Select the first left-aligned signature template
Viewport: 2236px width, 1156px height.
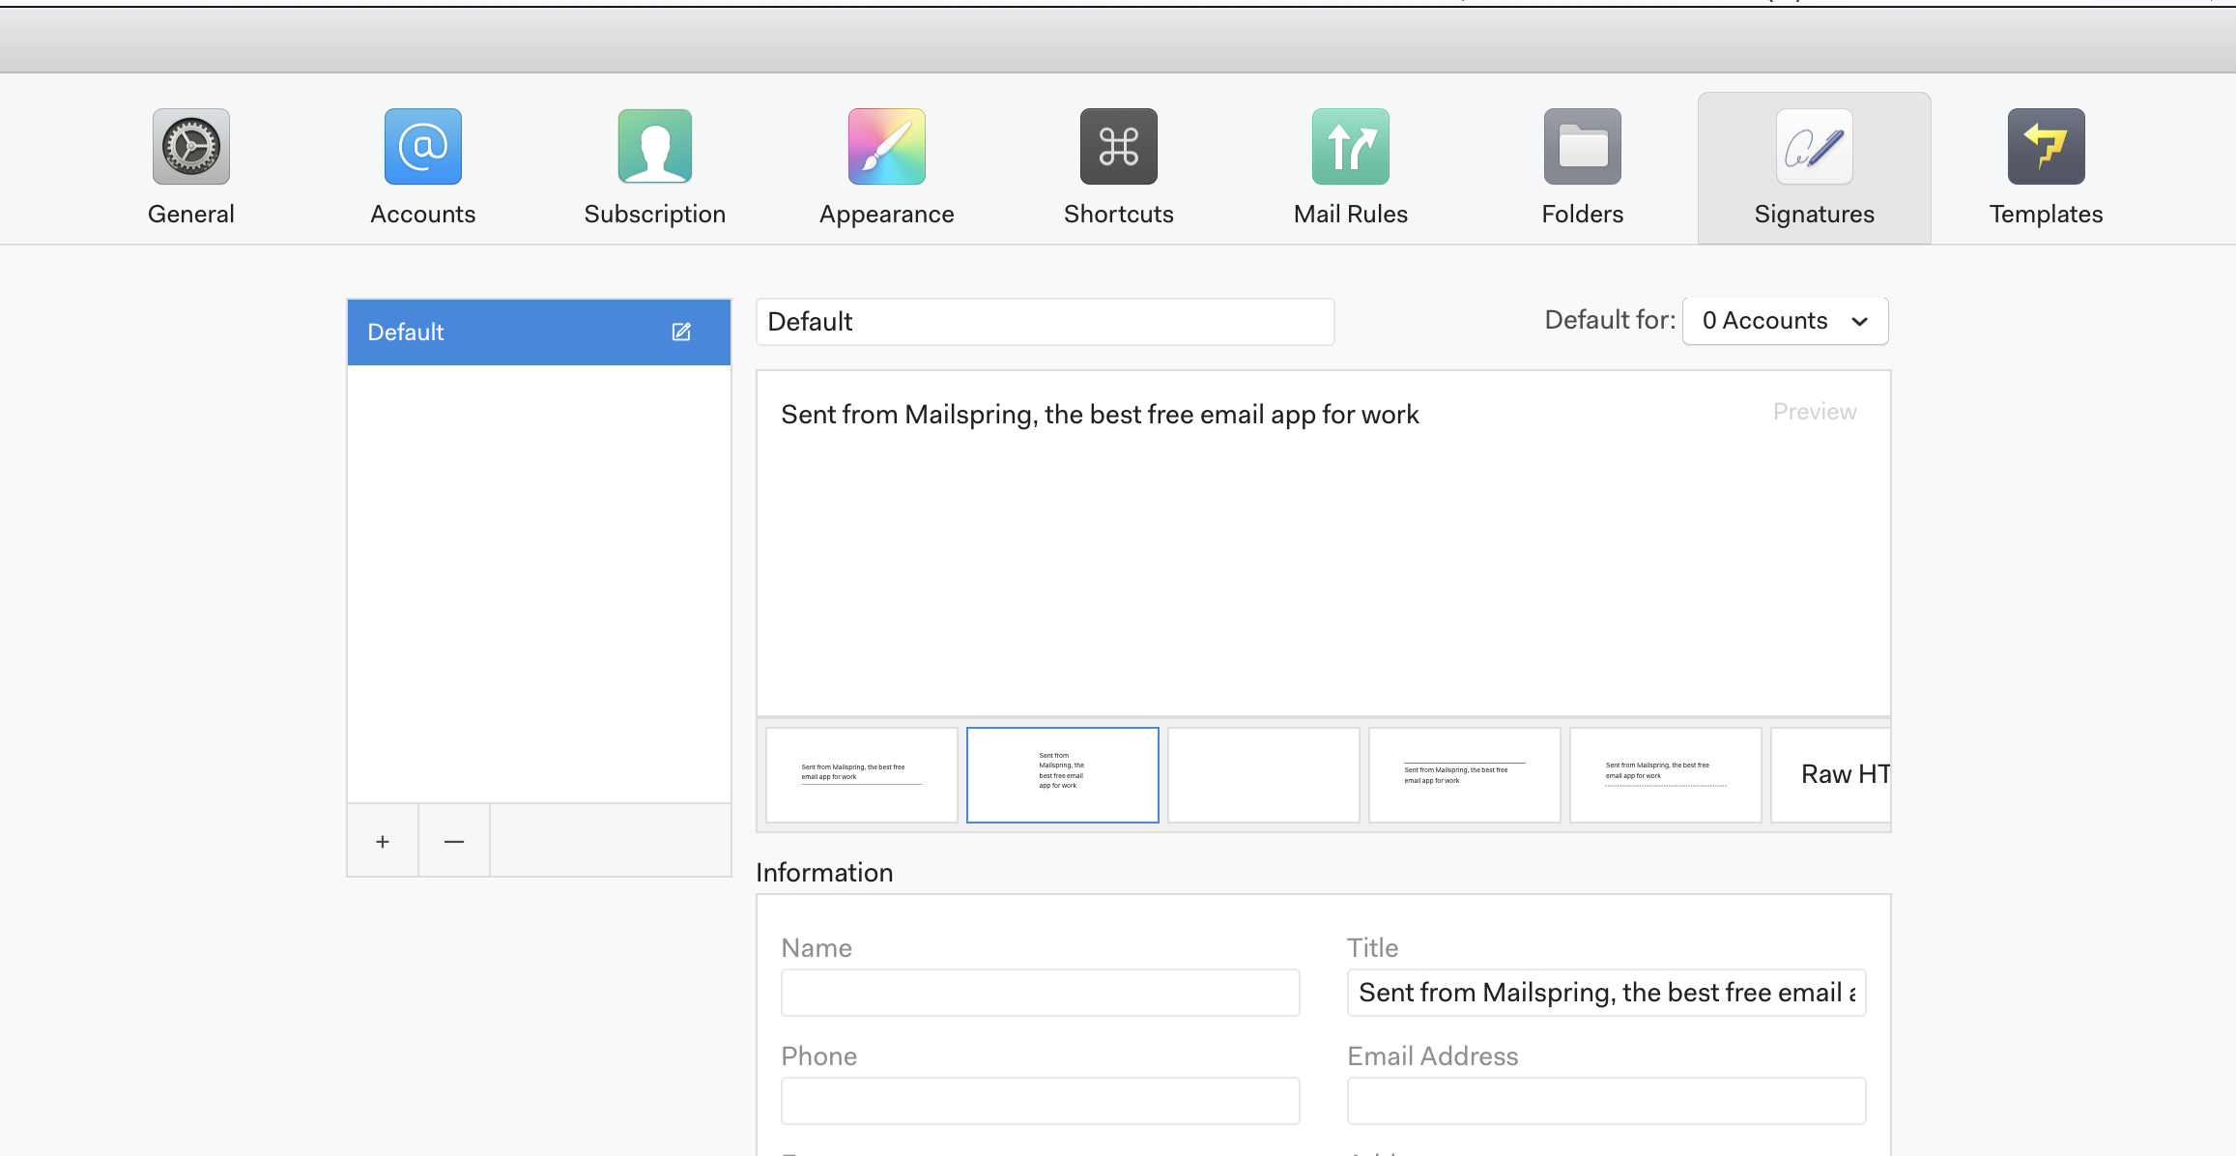point(861,774)
